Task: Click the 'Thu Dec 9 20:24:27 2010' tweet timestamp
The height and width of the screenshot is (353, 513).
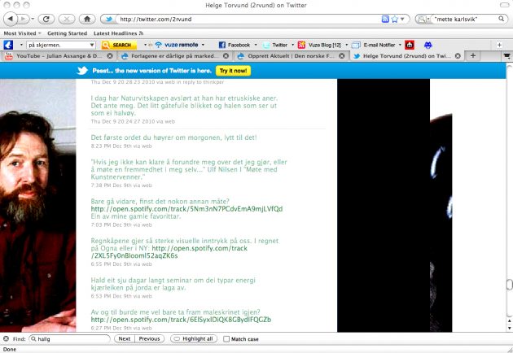Action: [123, 121]
